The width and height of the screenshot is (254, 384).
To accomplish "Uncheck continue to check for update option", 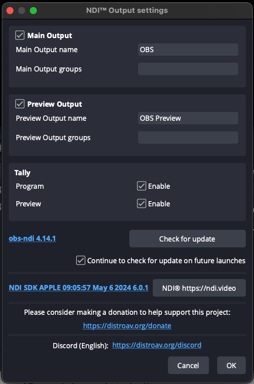I will [x=81, y=260].
